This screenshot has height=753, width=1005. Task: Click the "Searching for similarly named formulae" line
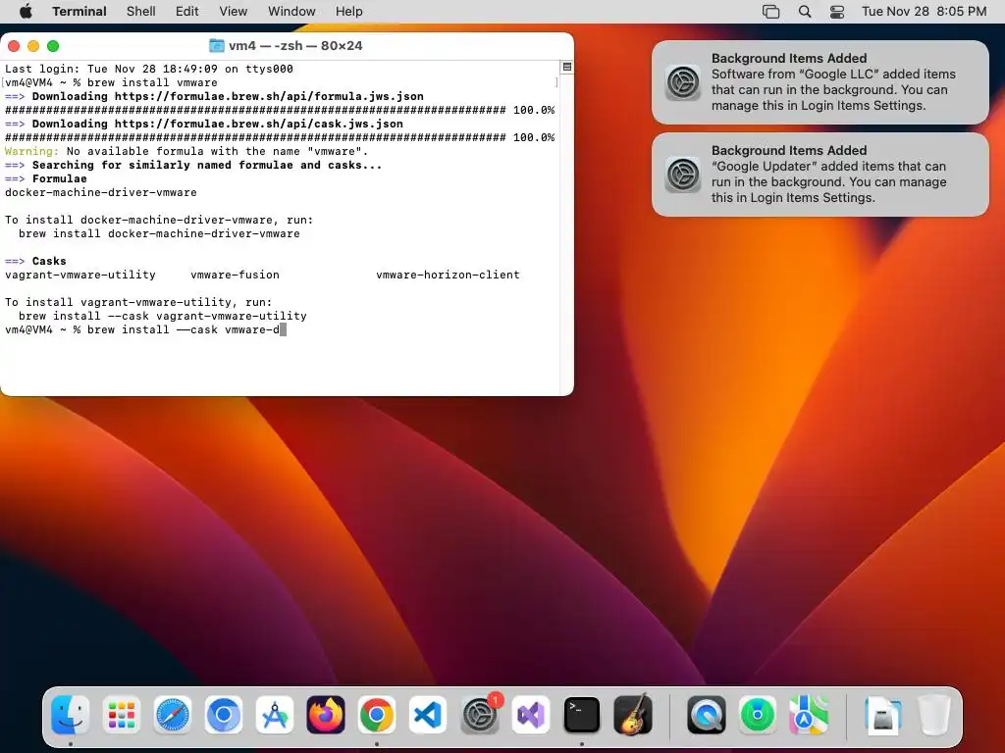click(193, 165)
